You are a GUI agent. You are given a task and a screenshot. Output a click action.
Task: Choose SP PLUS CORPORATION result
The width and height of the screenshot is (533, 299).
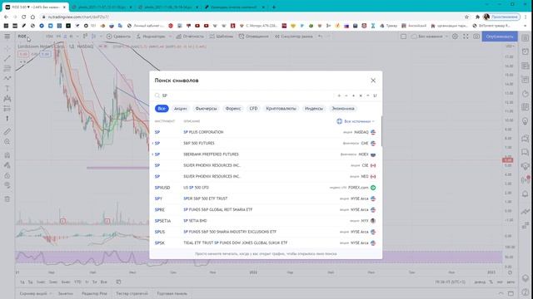(265, 132)
